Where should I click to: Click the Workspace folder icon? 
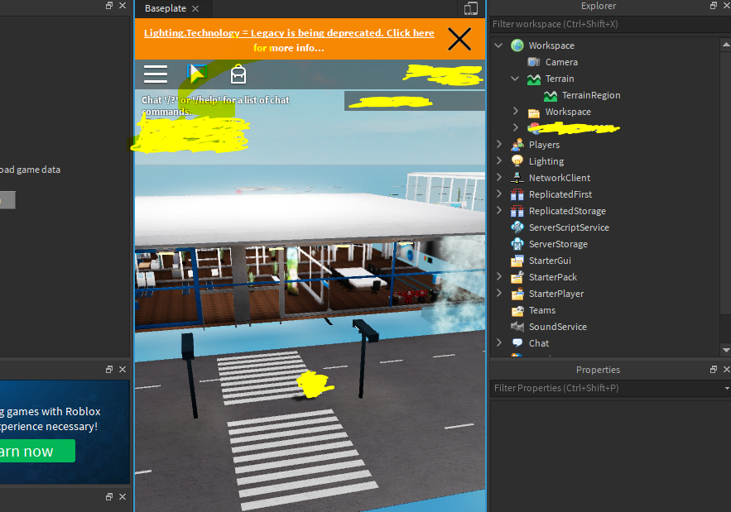click(x=534, y=112)
